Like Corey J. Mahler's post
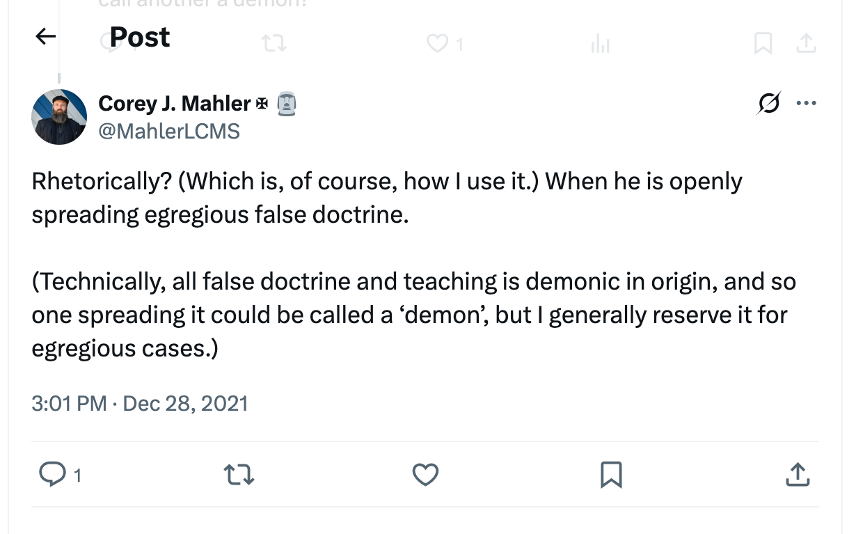The height and width of the screenshot is (534, 856). 425,475
